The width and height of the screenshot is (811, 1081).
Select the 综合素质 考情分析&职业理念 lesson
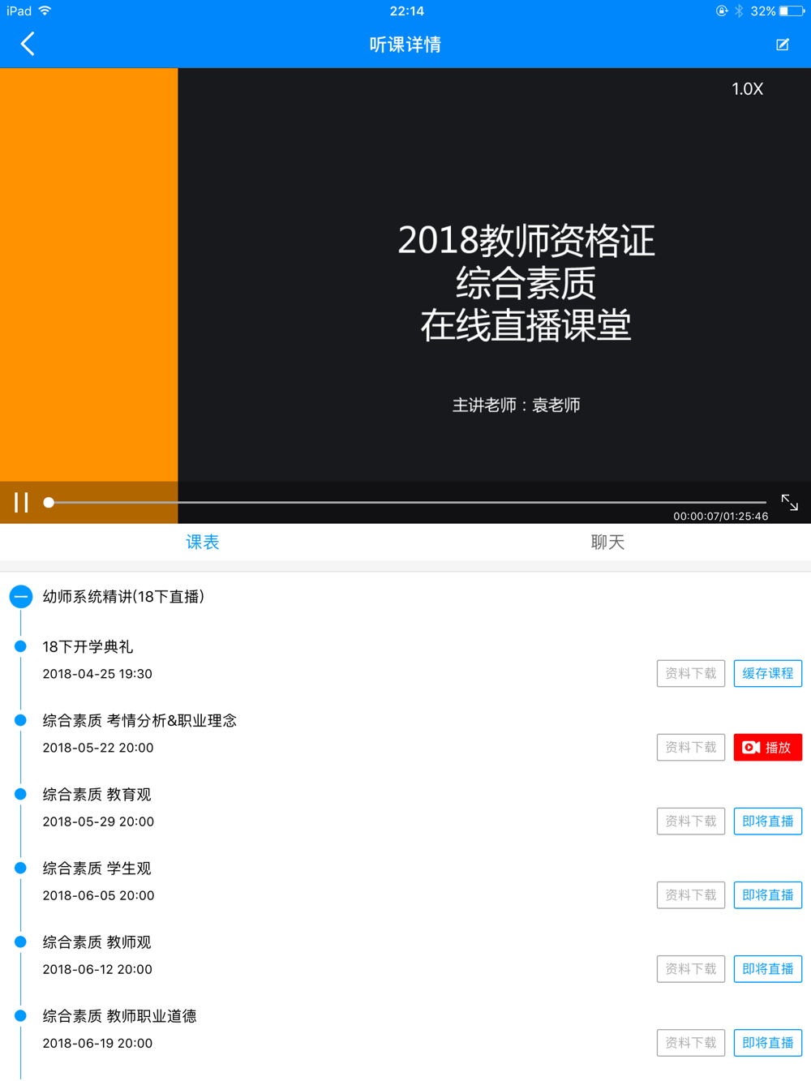[139, 721]
